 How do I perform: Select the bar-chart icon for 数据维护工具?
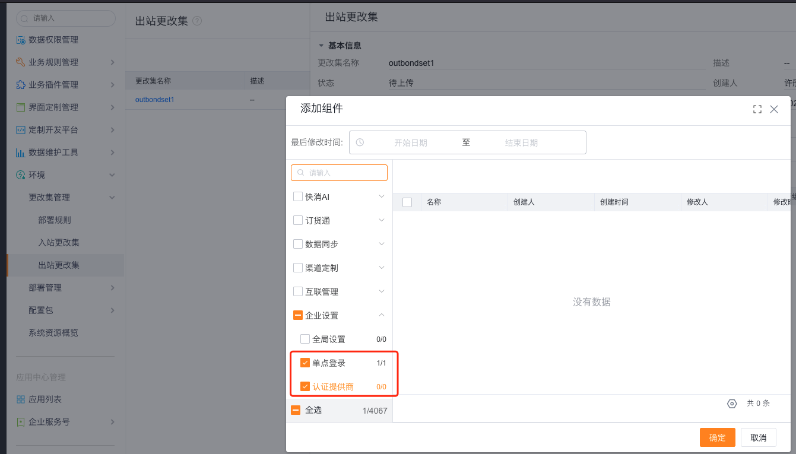pyautogui.click(x=21, y=152)
